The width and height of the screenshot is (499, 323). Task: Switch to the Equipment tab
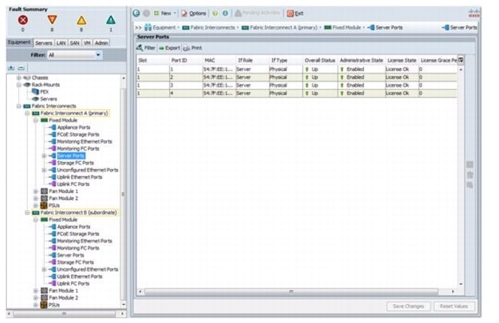(x=19, y=42)
